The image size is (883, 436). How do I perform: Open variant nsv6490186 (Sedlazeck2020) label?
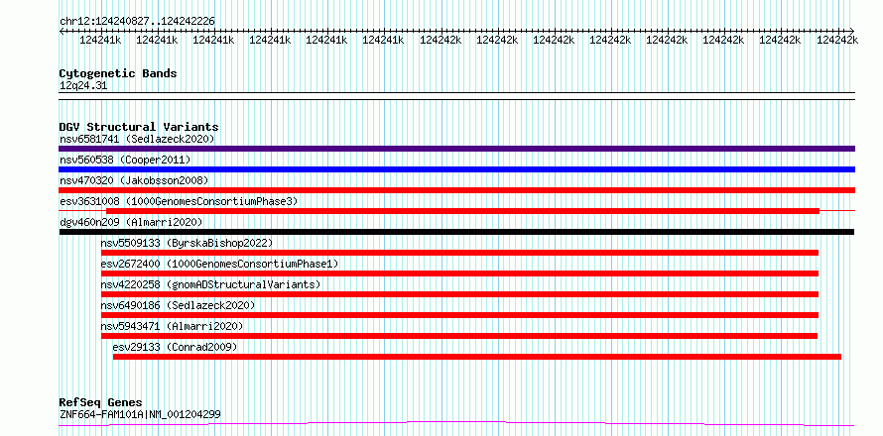178,305
